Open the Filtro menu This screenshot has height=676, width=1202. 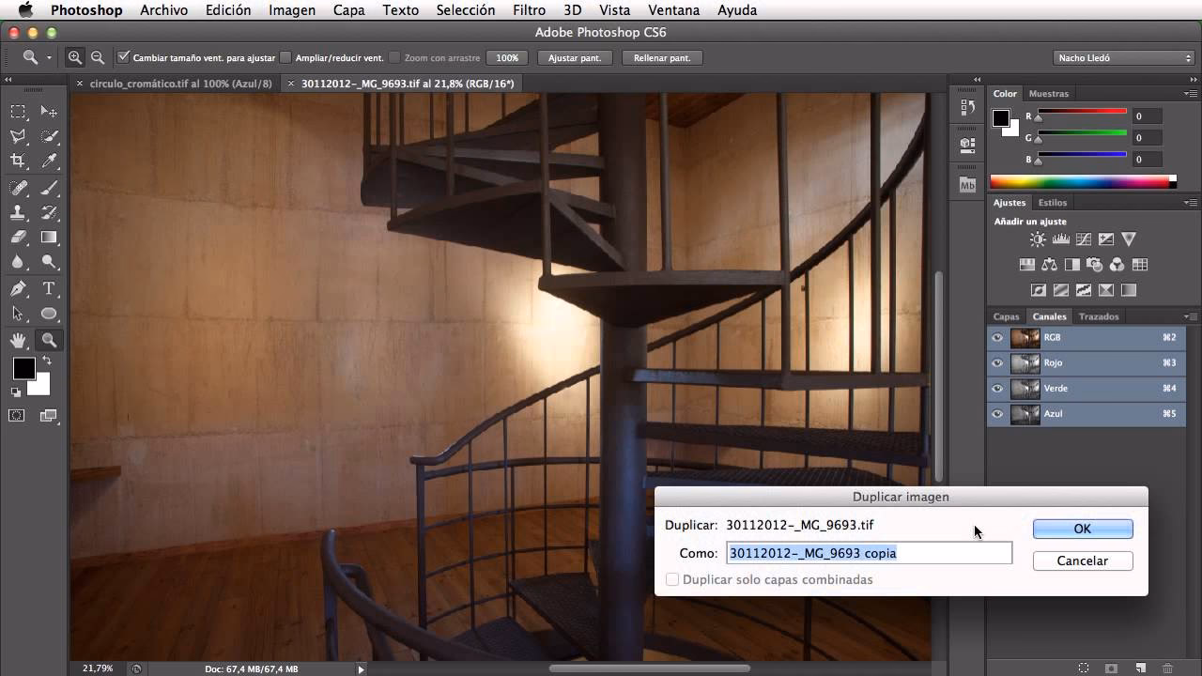coord(529,10)
